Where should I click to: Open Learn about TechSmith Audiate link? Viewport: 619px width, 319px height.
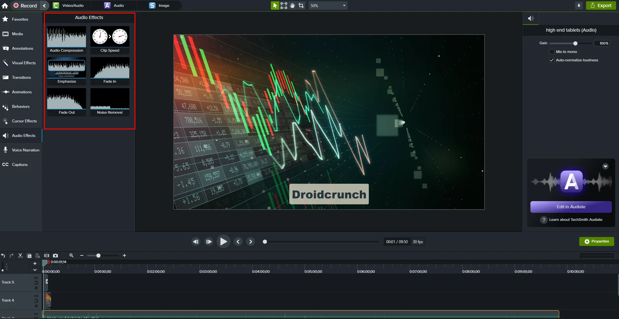pyautogui.click(x=576, y=220)
